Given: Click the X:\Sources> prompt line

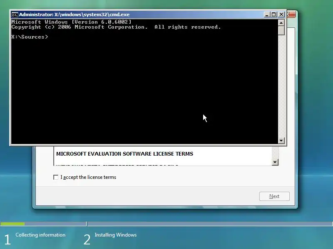Looking at the screenshot, I should [x=30, y=37].
